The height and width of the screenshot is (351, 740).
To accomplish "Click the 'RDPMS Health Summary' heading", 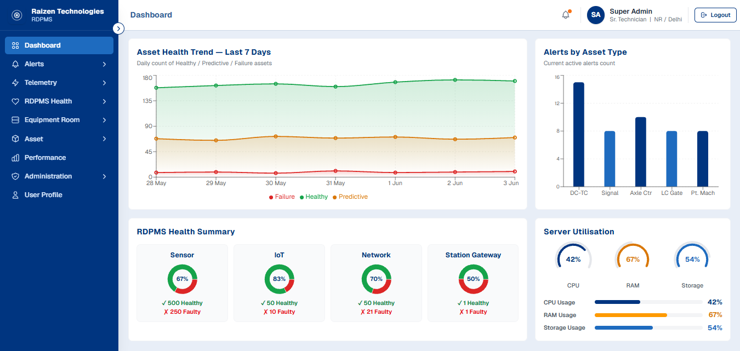I will pos(186,232).
